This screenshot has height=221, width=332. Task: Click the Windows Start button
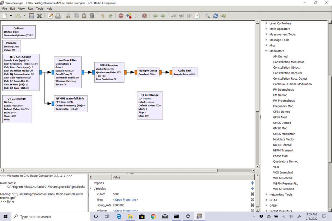tap(6, 216)
